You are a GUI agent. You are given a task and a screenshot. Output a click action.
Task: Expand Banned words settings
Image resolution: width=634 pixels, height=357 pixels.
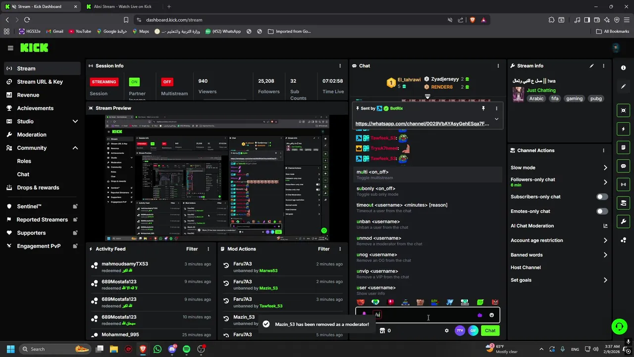[605, 255]
